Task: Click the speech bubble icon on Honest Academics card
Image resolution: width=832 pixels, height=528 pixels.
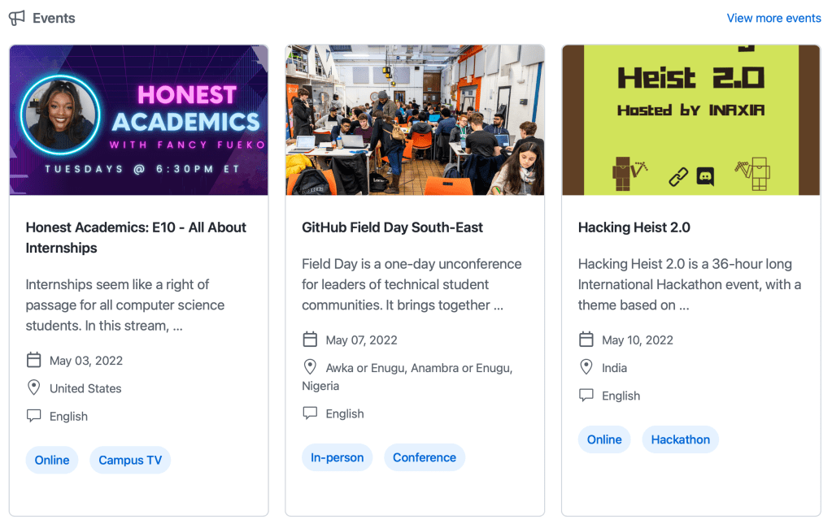Action: (34, 415)
